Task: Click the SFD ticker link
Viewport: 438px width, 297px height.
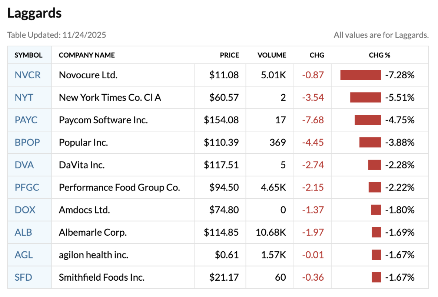Action: pos(23,277)
